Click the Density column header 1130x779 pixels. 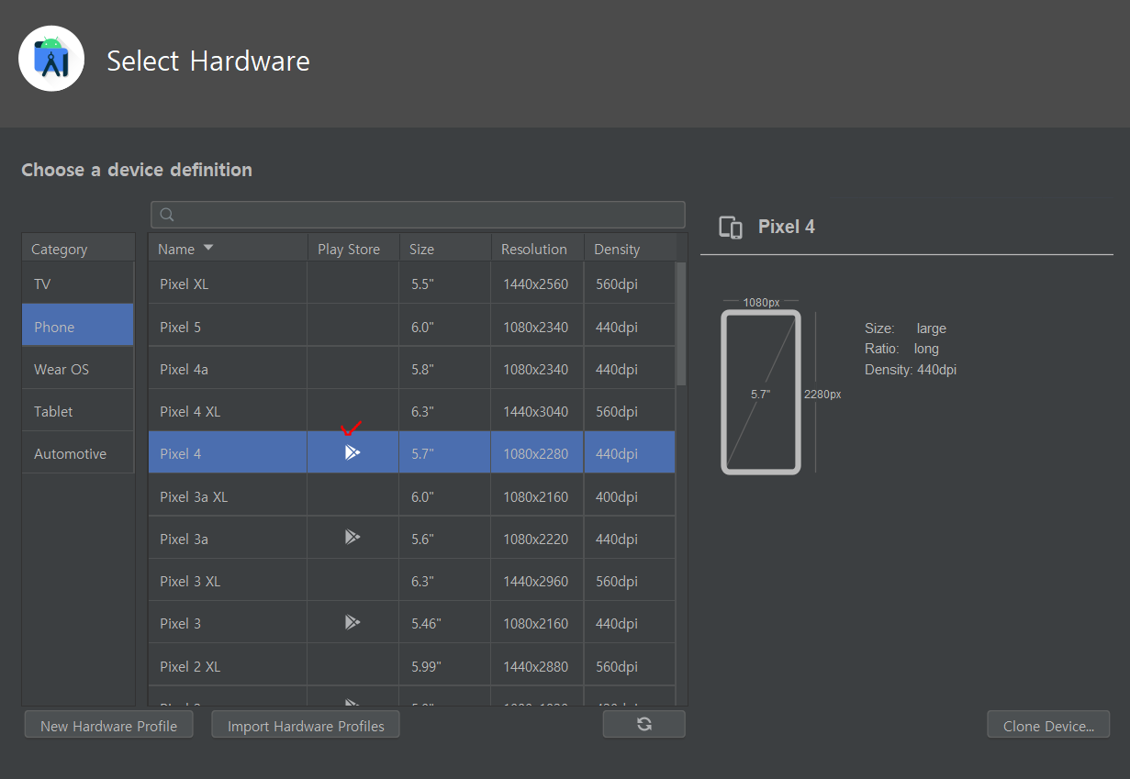pyautogui.click(x=631, y=249)
